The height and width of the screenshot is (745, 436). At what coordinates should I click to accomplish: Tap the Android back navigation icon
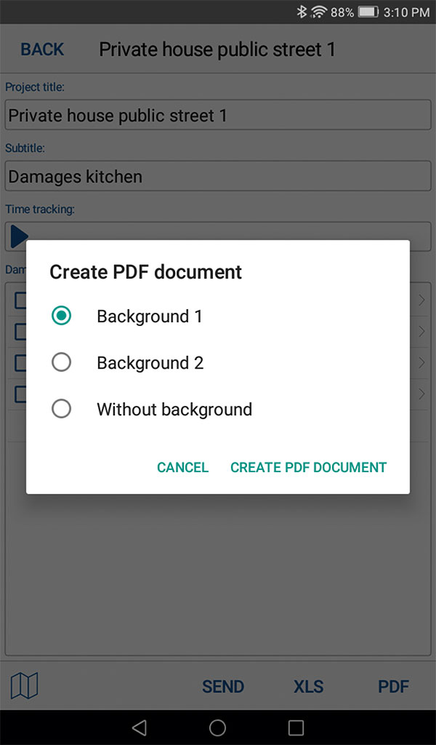pyautogui.click(x=140, y=728)
